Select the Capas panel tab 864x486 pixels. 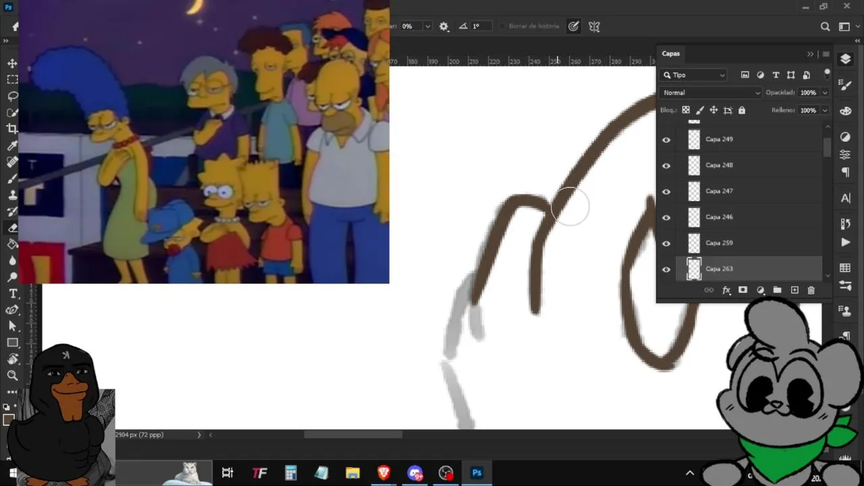point(671,53)
